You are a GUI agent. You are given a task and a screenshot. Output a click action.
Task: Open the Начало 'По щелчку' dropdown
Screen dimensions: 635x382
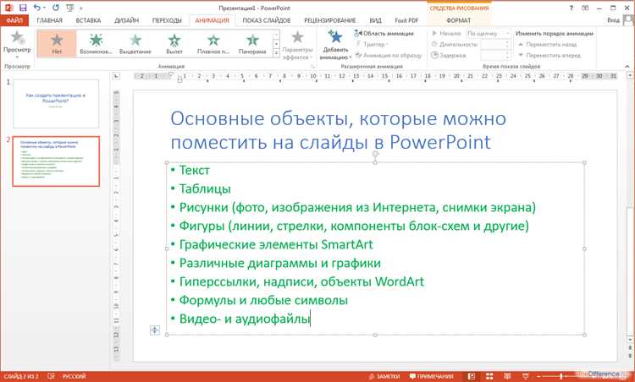[x=486, y=33]
